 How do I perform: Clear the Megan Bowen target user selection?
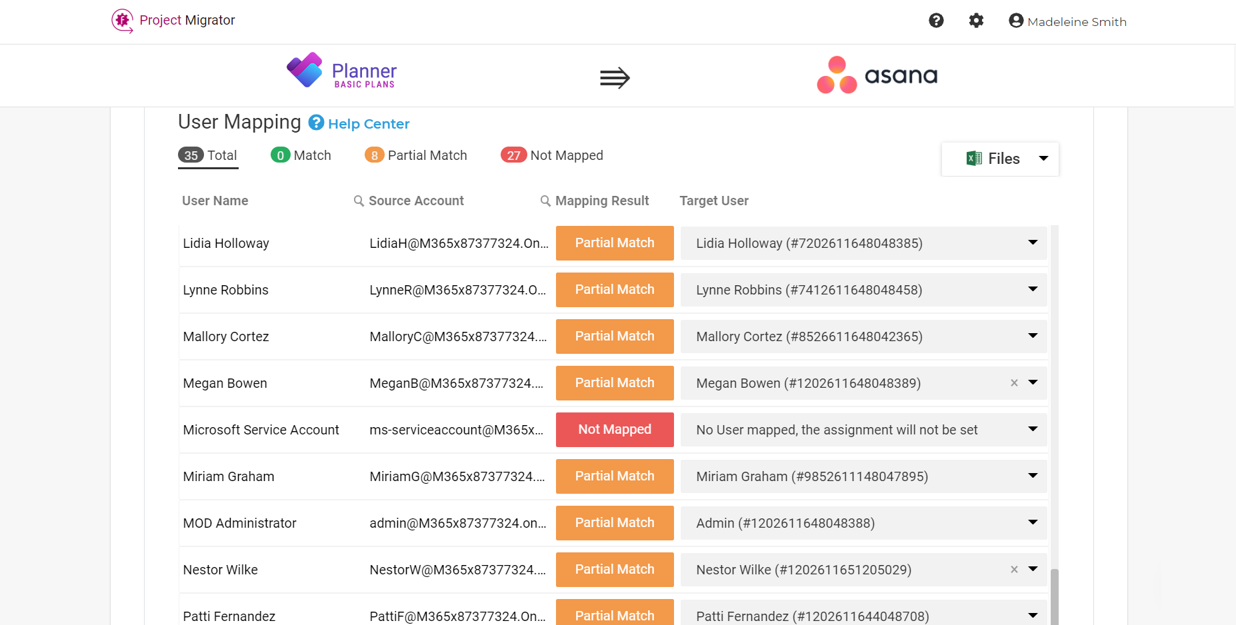(x=1014, y=383)
